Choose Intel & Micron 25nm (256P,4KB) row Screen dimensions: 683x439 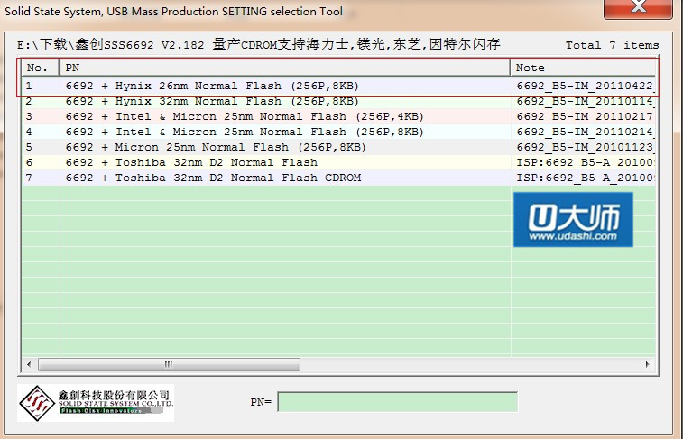pos(244,116)
